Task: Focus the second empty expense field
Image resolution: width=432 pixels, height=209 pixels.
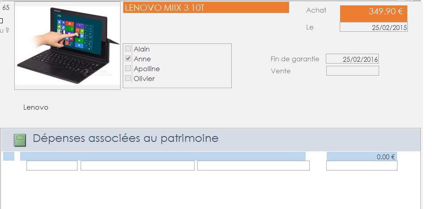Action: pyautogui.click(x=137, y=166)
